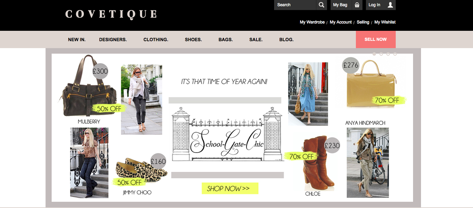Select the first carousel dot indicator
Screen dimensions: 473x208
374,54
